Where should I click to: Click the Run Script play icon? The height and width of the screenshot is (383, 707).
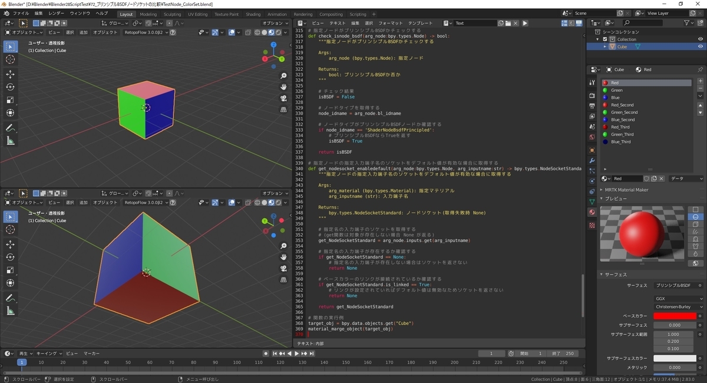point(524,24)
